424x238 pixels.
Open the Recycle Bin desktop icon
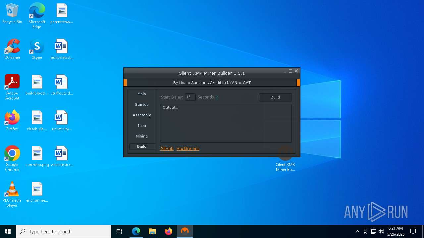click(x=12, y=14)
